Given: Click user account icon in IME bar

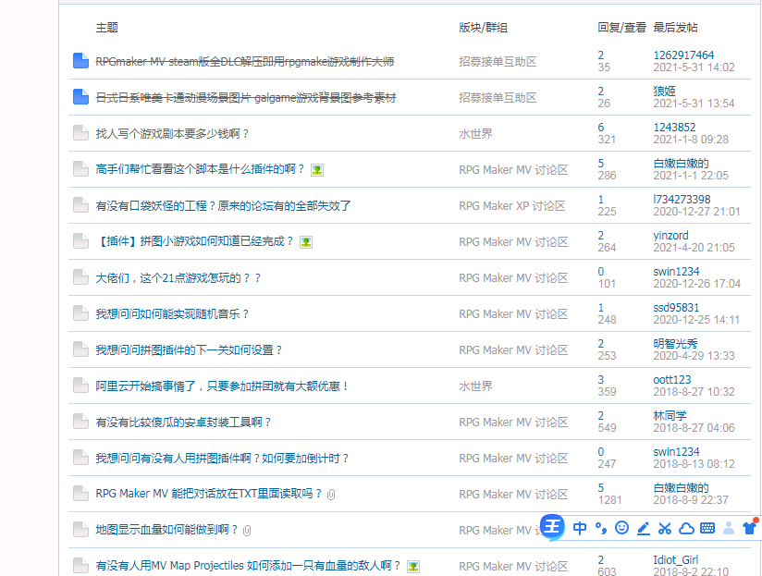Looking at the screenshot, I should (x=729, y=528).
